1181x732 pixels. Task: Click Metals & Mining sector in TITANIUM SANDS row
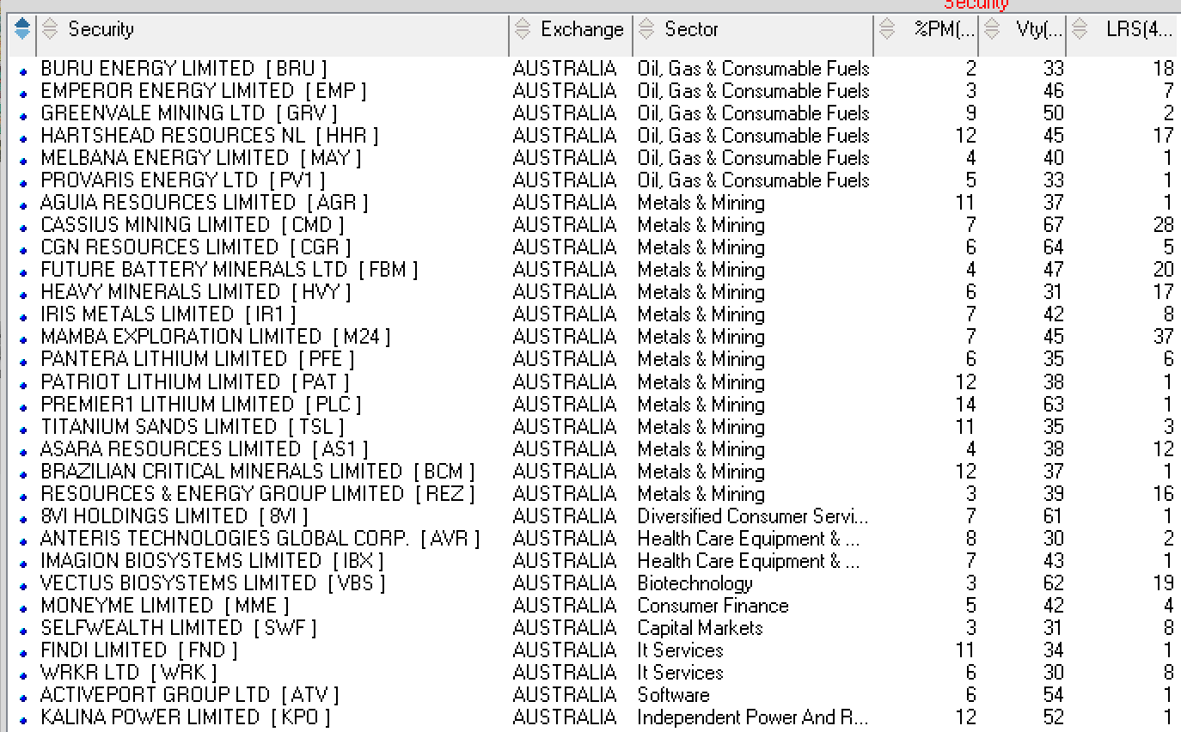pos(701,426)
